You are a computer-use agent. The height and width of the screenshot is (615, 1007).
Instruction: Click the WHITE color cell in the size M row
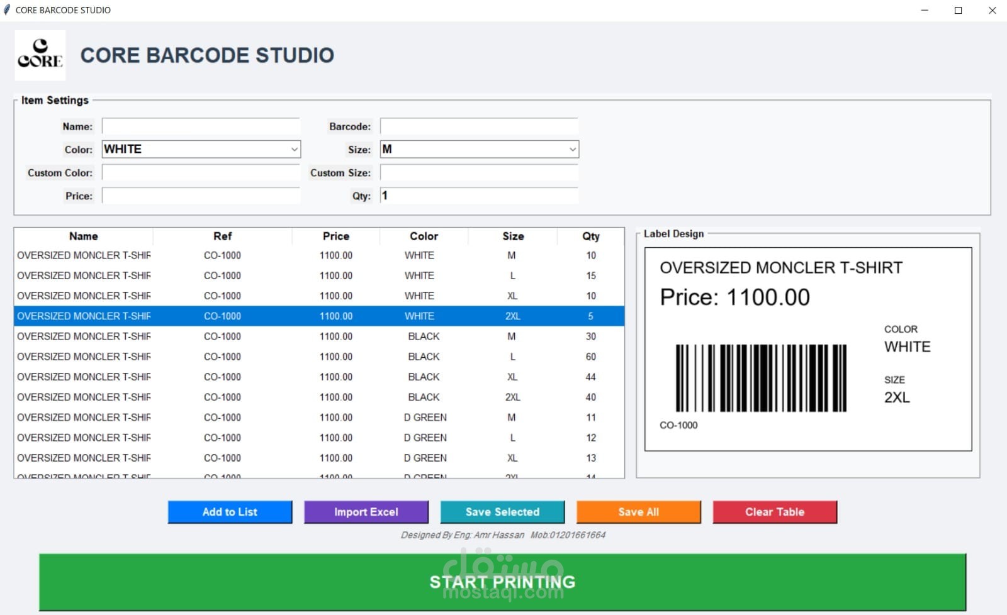(x=419, y=255)
